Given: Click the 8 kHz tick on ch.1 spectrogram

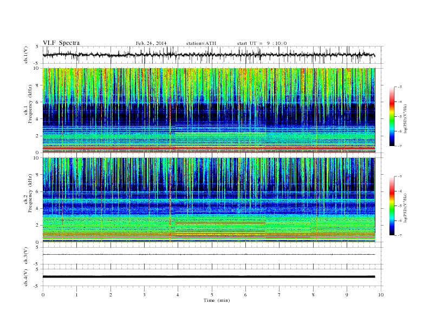Looking at the screenshot, I should point(38,85).
